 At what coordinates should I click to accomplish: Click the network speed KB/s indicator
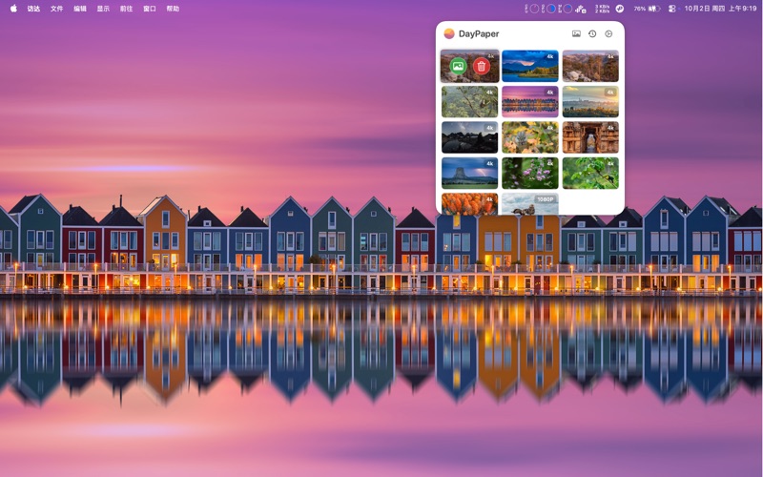(x=602, y=8)
